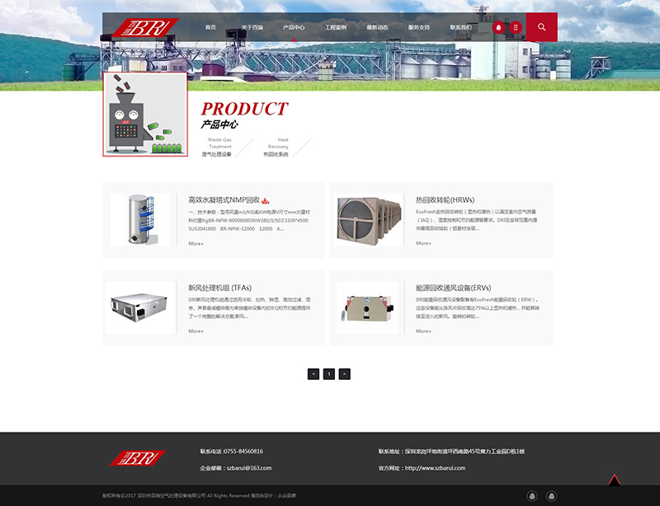
Task: Open the 联系我们 navigation item
Action: [x=460, y=27]
